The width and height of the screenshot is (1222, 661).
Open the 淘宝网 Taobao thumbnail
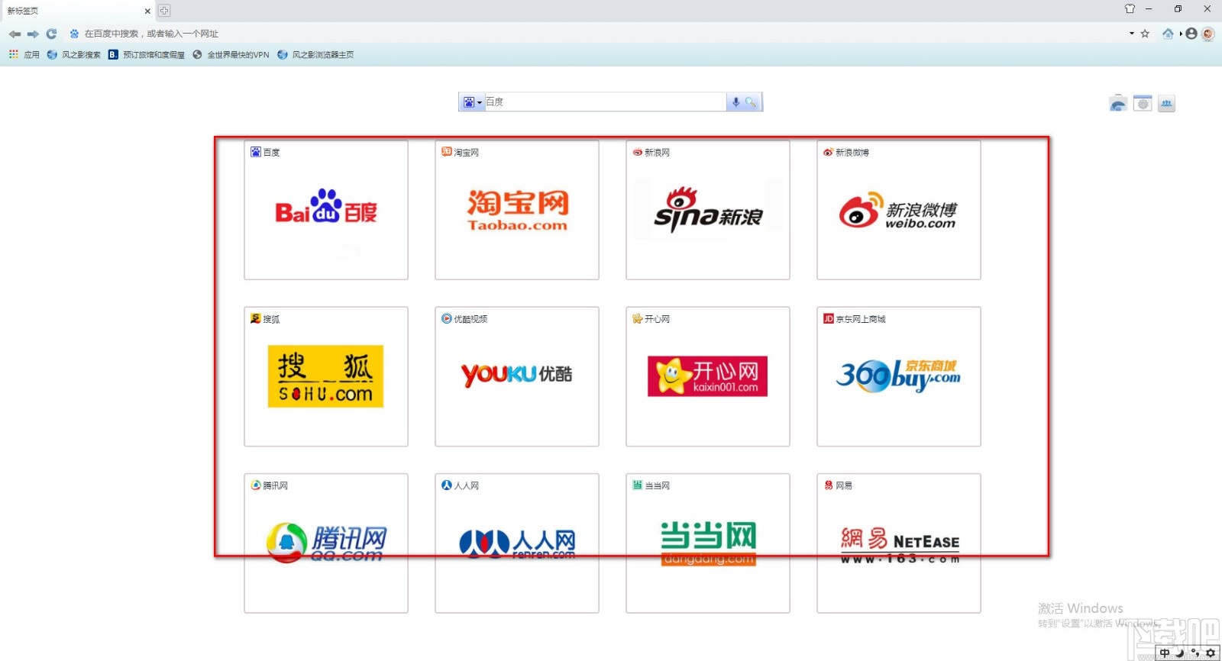coord(517,210)
